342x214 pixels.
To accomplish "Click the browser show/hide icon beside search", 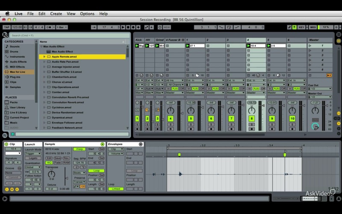I will 5,35.
